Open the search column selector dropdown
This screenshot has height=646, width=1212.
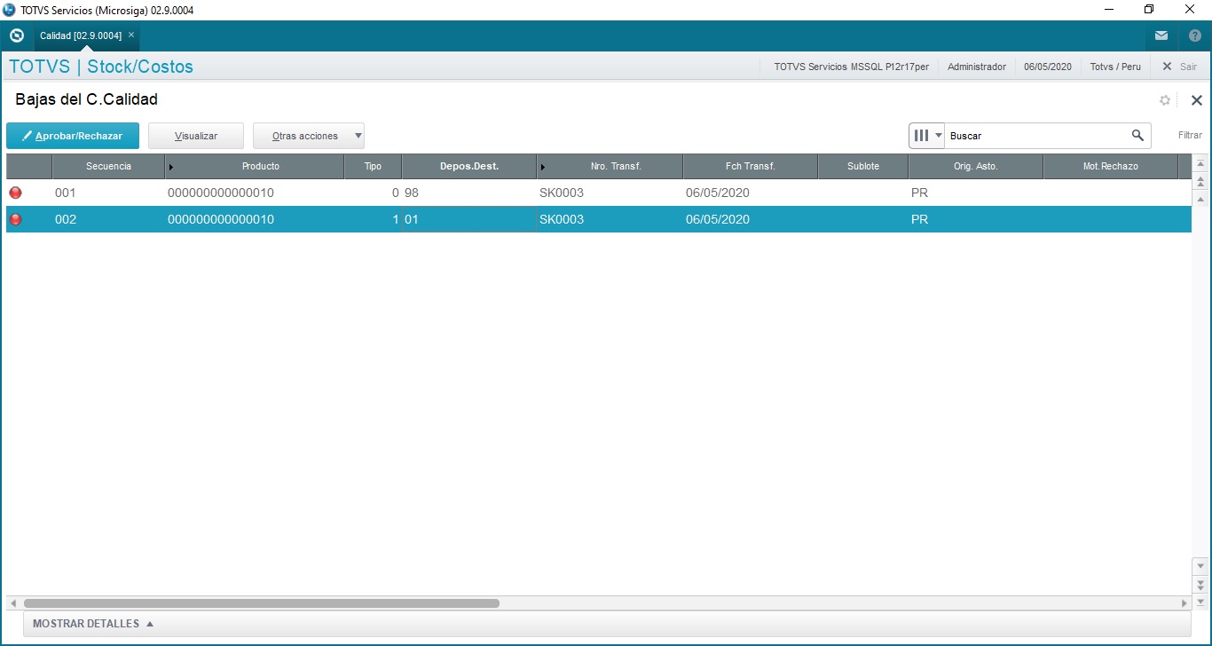coord(927,136)
